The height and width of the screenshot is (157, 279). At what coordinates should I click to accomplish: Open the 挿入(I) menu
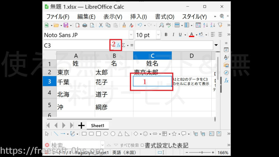pyautogui.click(x=138, y=16)
